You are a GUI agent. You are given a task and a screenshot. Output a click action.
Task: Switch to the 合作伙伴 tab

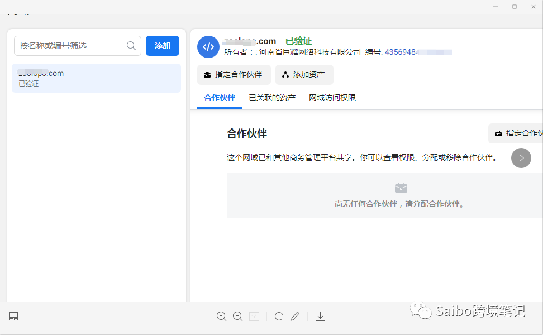pyautogui.click(x=220, y=98)
